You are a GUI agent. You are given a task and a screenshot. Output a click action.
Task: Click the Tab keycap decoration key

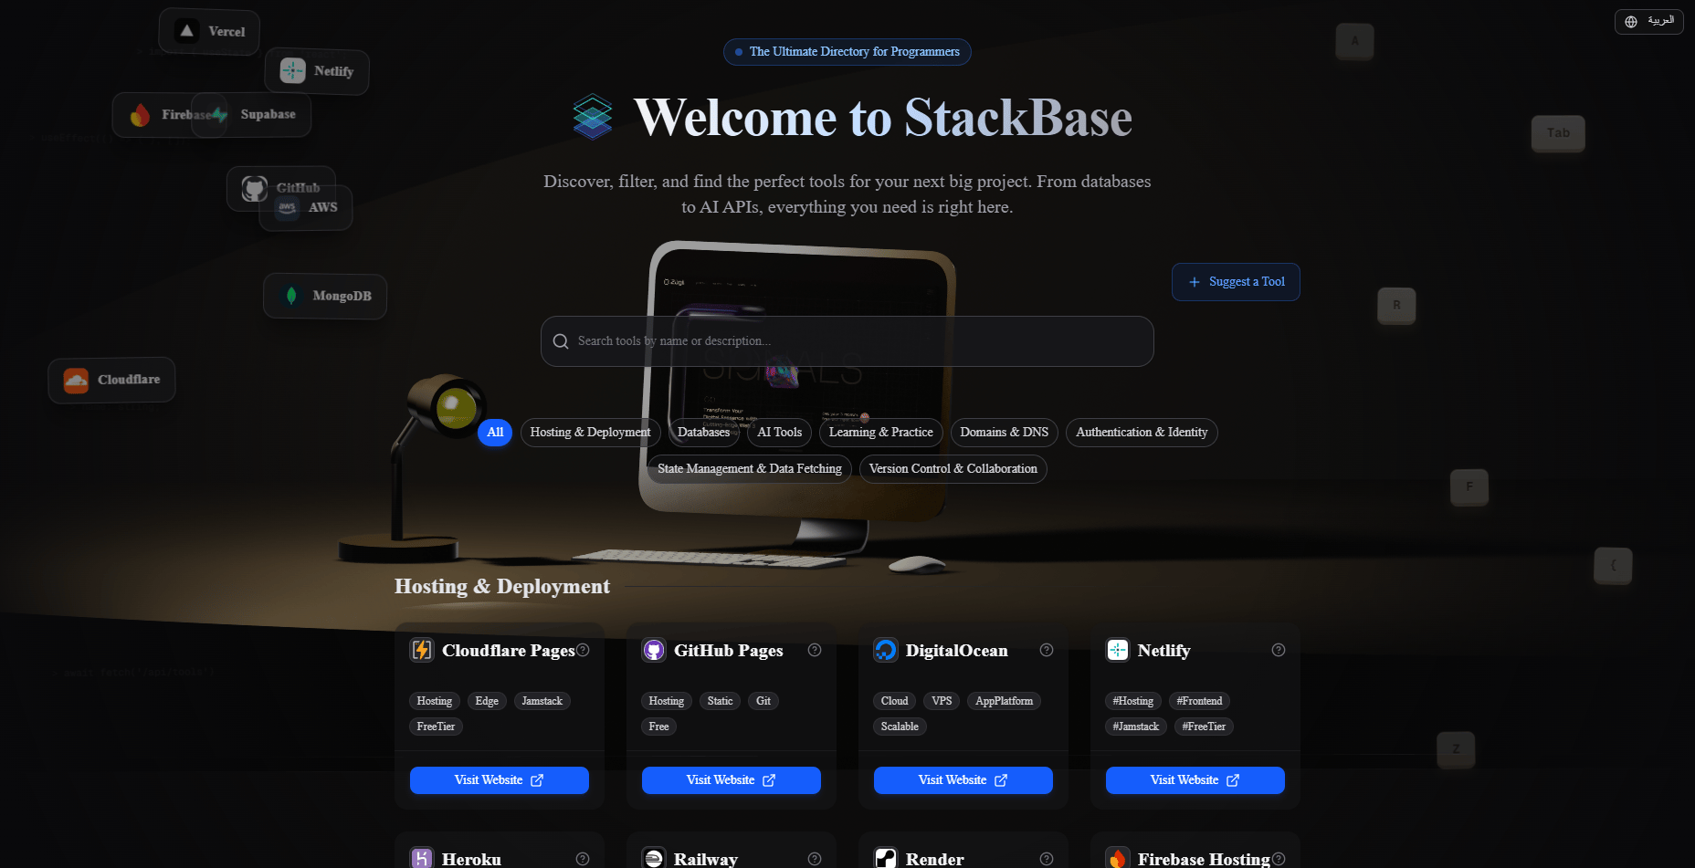click(x=1558, y=133)
